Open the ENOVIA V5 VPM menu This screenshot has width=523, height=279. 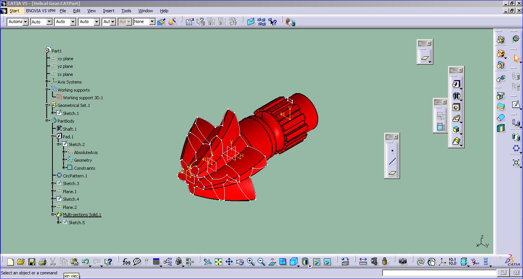pos(40,11)
